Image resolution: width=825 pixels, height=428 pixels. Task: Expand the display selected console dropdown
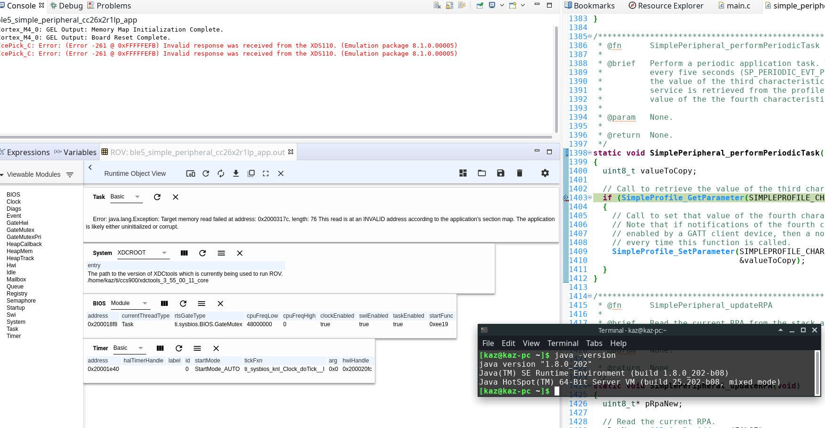502,6
